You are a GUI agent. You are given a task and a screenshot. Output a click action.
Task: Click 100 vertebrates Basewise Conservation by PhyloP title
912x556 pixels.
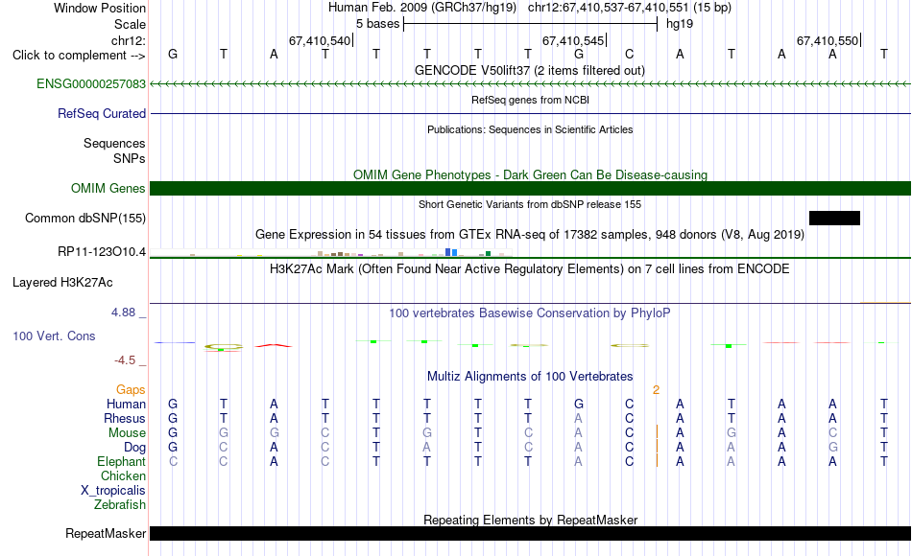click(530, 313)
